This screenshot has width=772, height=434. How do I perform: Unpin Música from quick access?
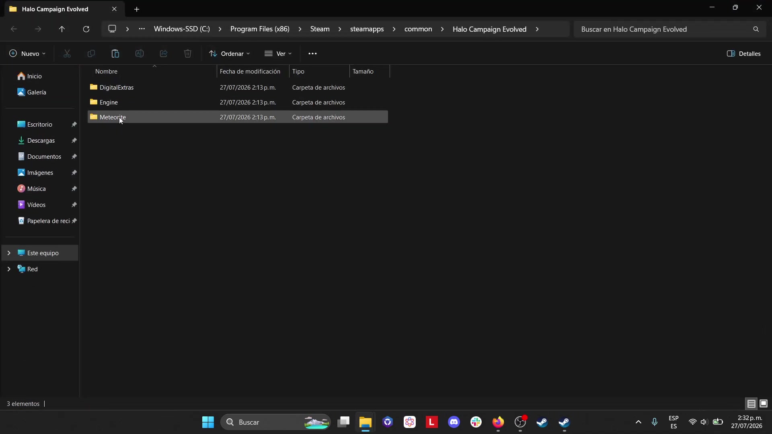pyautogui.click(x=74, y=189)
